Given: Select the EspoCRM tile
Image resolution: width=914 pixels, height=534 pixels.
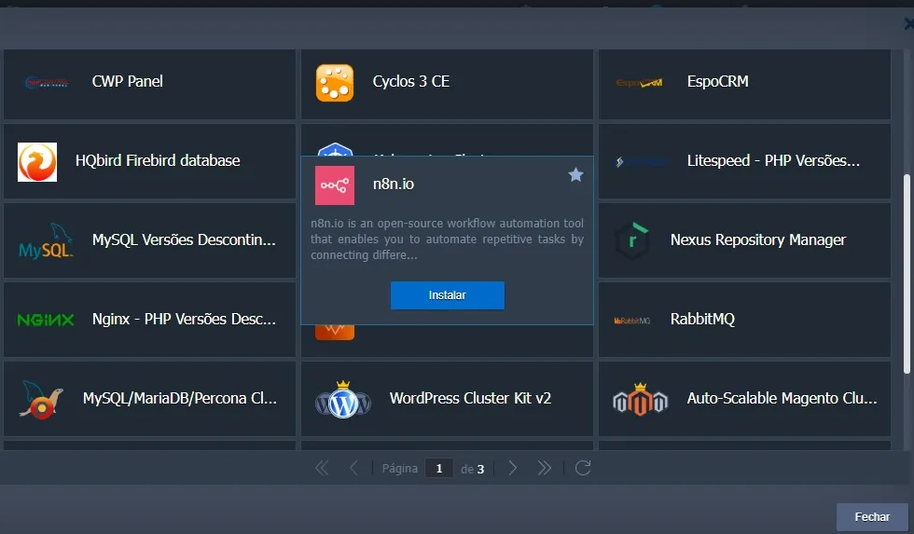Looking at the screenshot, I should click(x=744, y=82).
